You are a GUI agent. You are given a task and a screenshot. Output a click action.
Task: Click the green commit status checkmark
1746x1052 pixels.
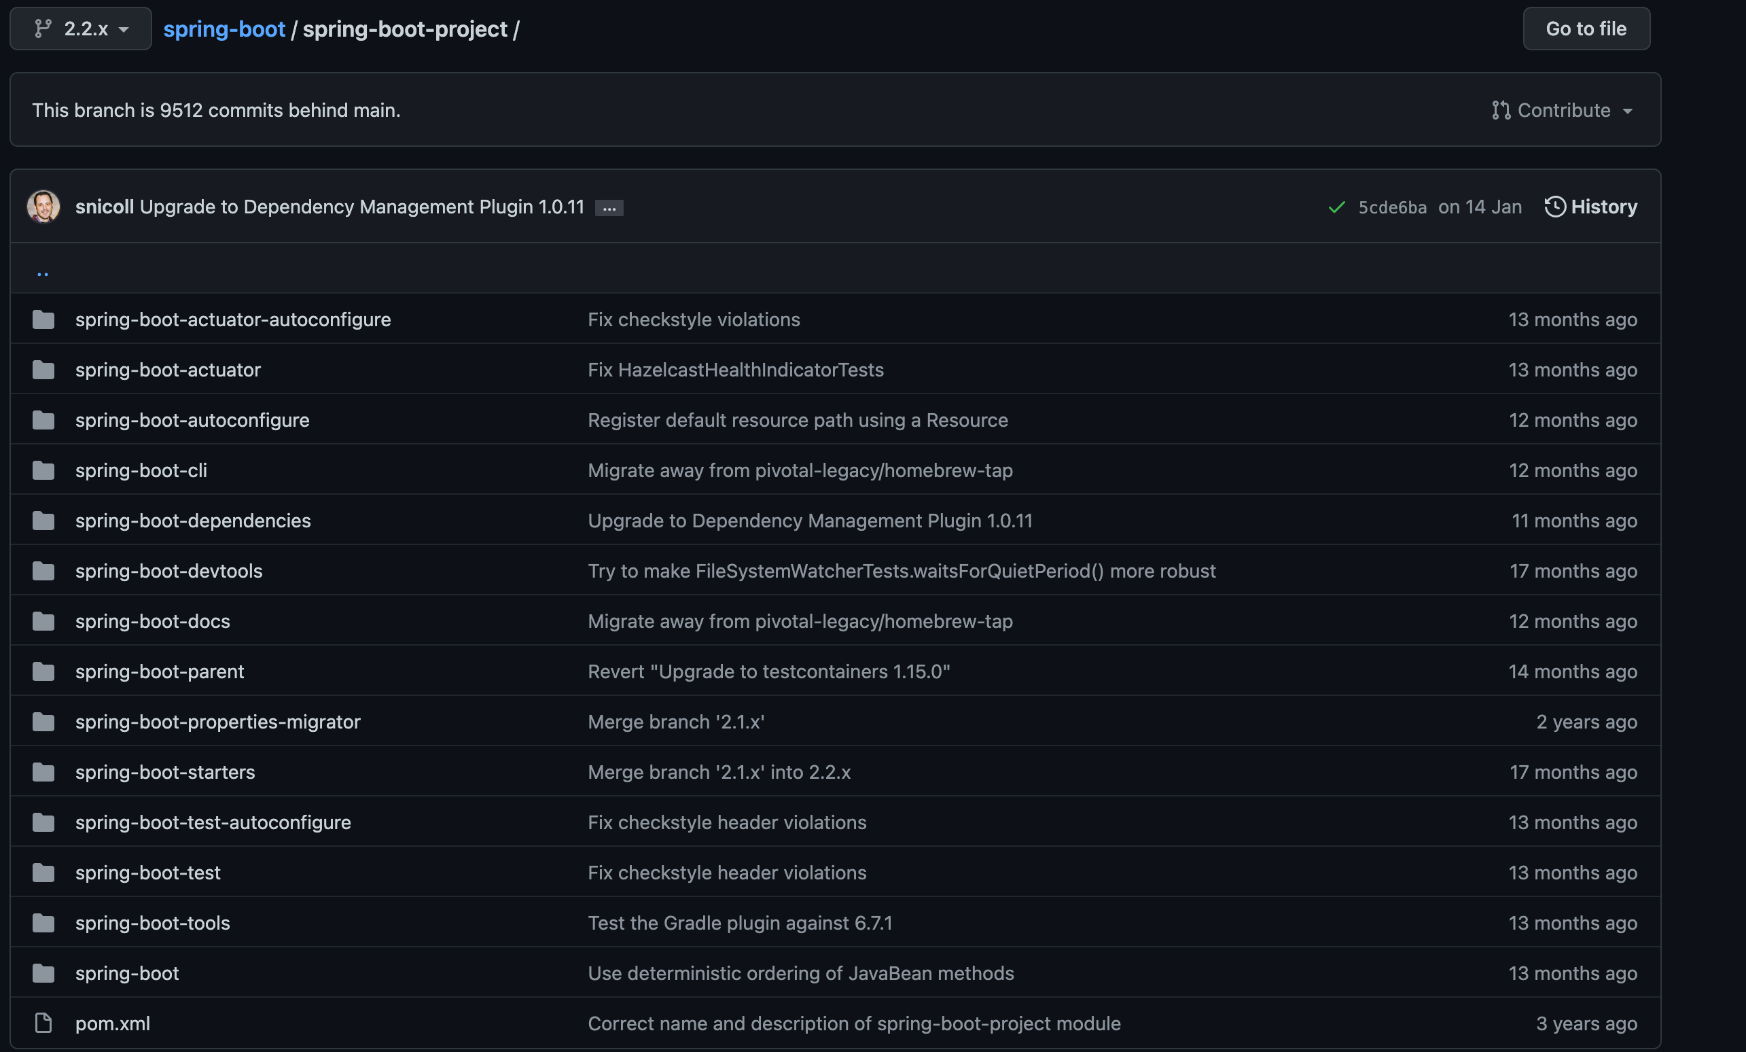(1336, 207)
